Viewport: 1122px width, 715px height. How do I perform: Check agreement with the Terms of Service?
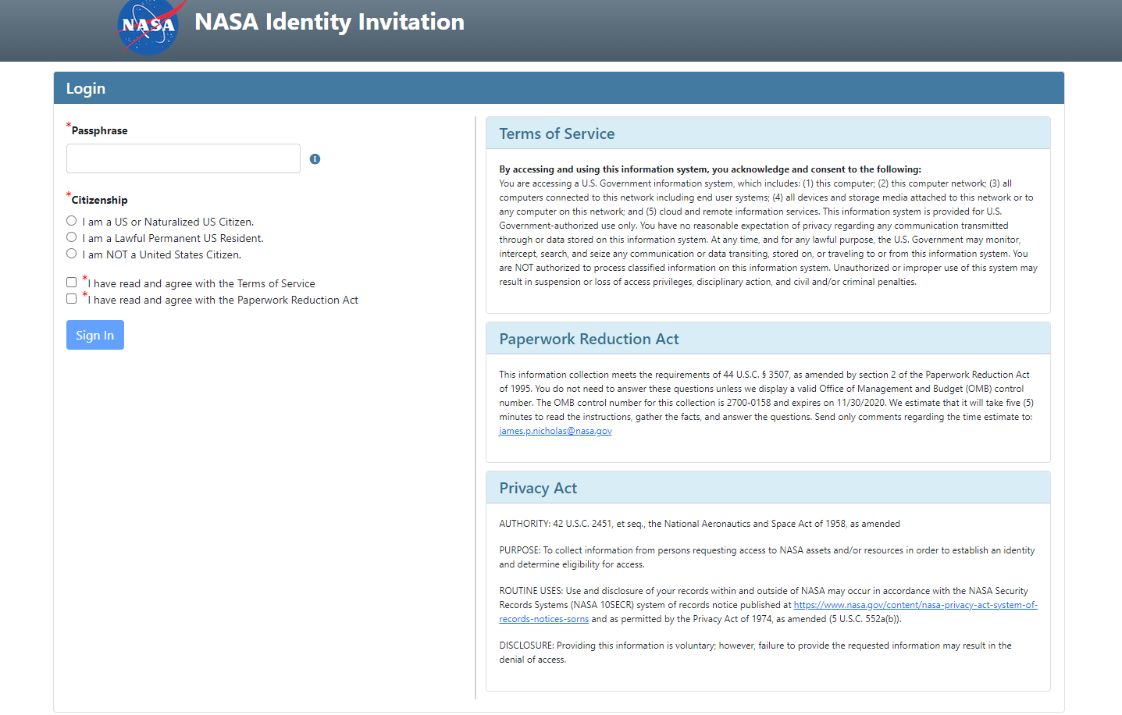(x=72, y=283)
